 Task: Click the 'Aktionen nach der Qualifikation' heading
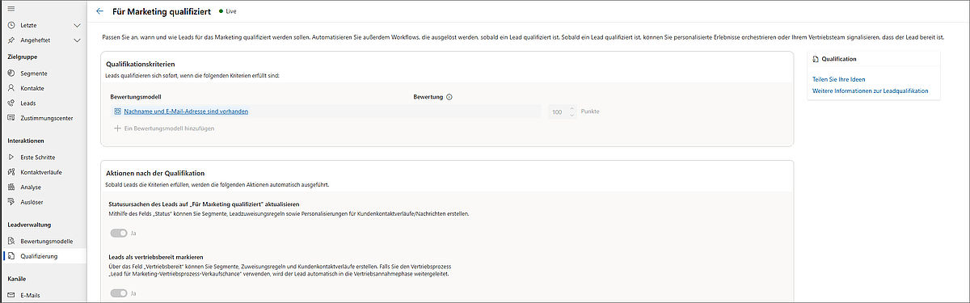[155, 173]
